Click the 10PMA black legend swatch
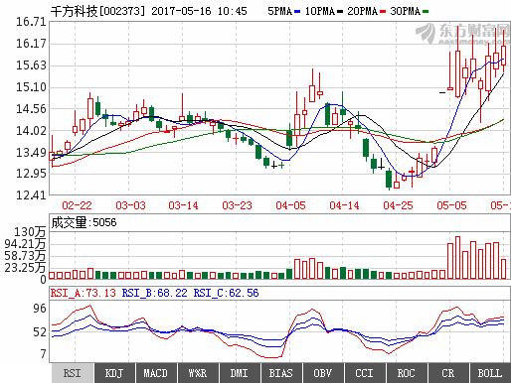This screenshot has width=511, height=383. (340, 12)
